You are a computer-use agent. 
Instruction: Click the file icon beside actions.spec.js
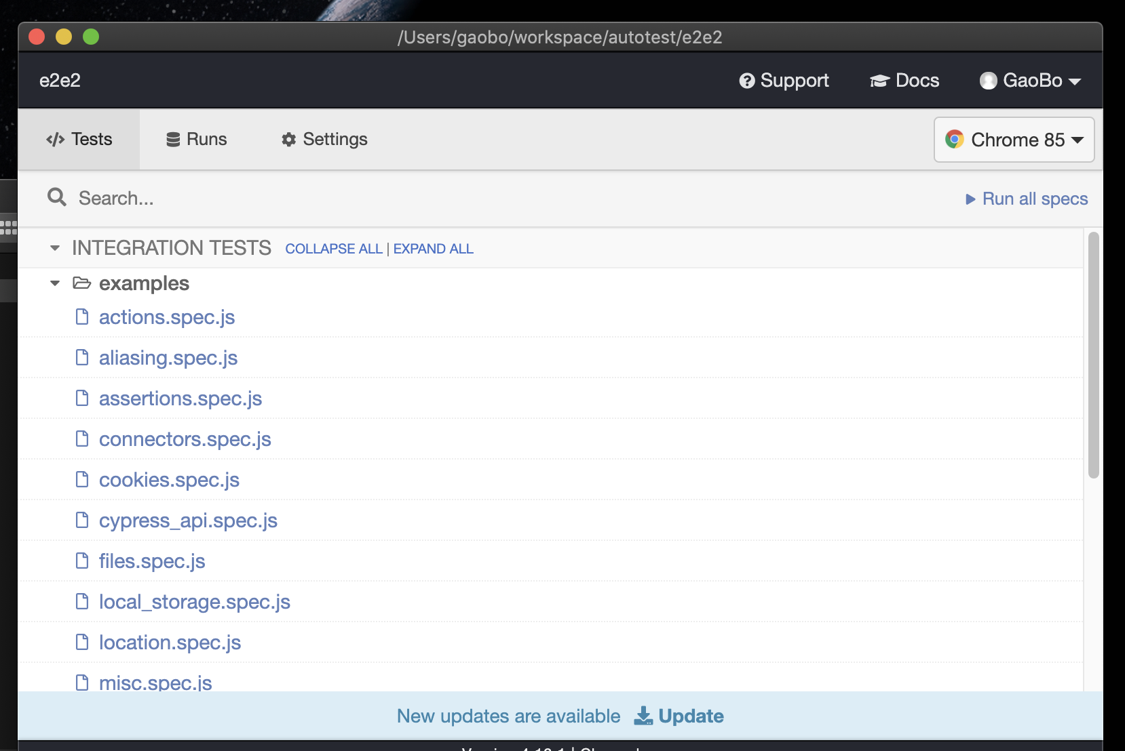pos(82,317)
